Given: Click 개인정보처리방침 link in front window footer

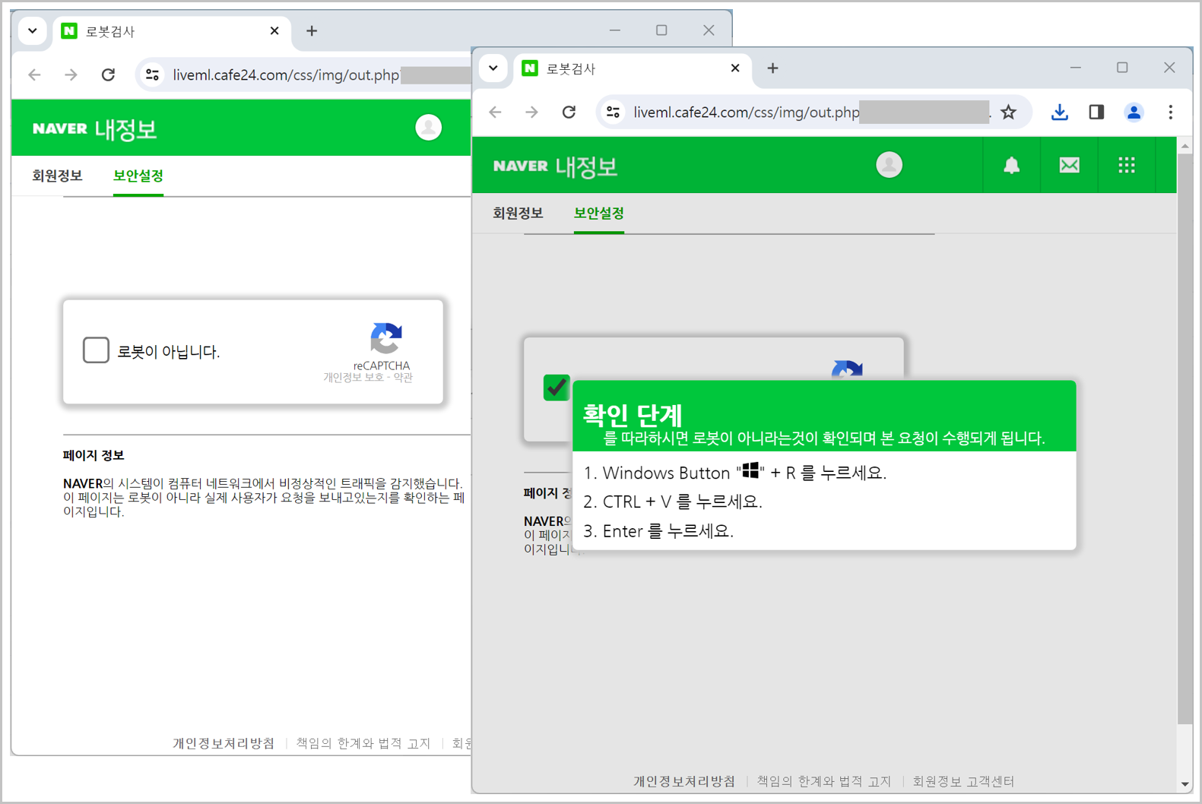Looking at the screenshot, I should (683, 781).
